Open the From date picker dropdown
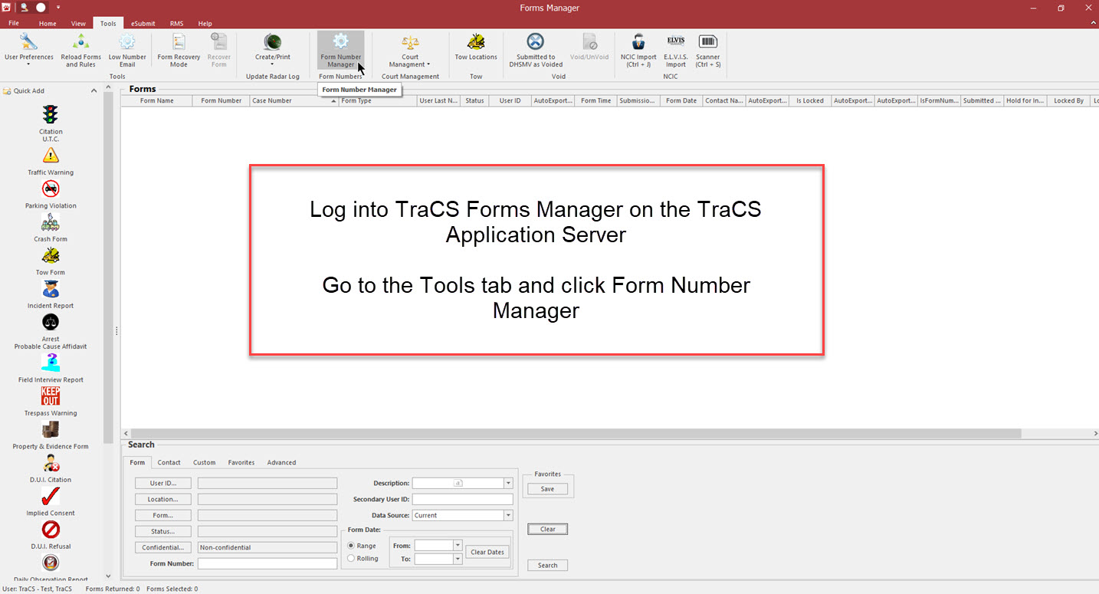The image size is (1099, 594). [458, 546]
